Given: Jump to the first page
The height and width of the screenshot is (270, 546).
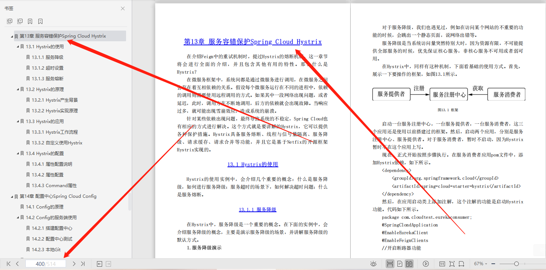Looking at the screenshot, I should [x=8, y=264].
